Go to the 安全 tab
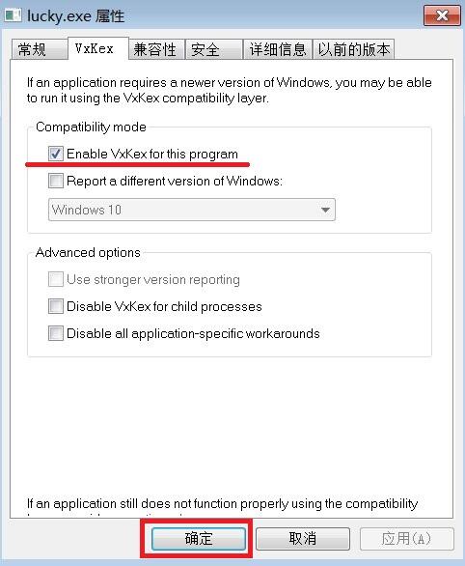 click(x=213, y=49)
